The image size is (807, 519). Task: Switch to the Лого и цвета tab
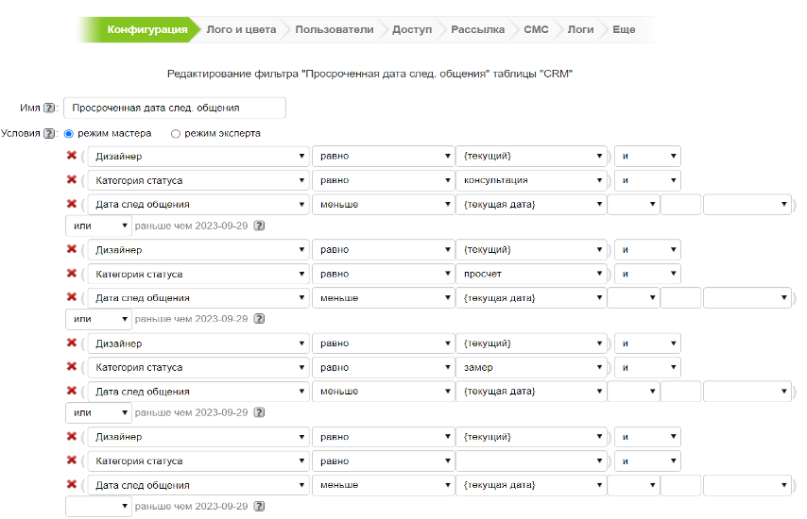point(241,29)
